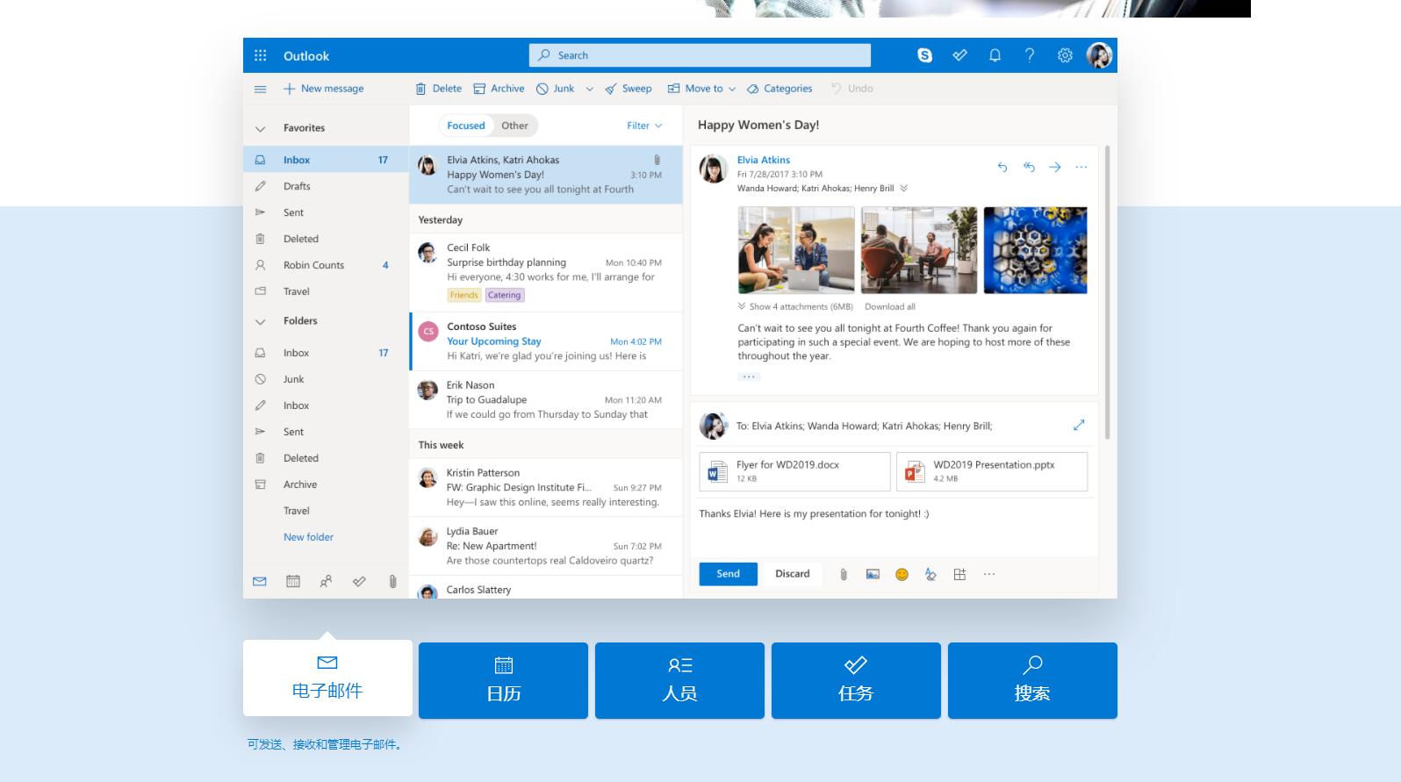Click the New folder link
The image size is (1401, 782).
[308, 537]
